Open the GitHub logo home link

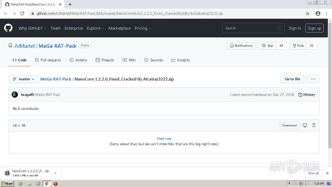click(8, 28)
